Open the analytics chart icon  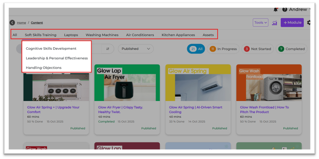(x=274, y=23)
